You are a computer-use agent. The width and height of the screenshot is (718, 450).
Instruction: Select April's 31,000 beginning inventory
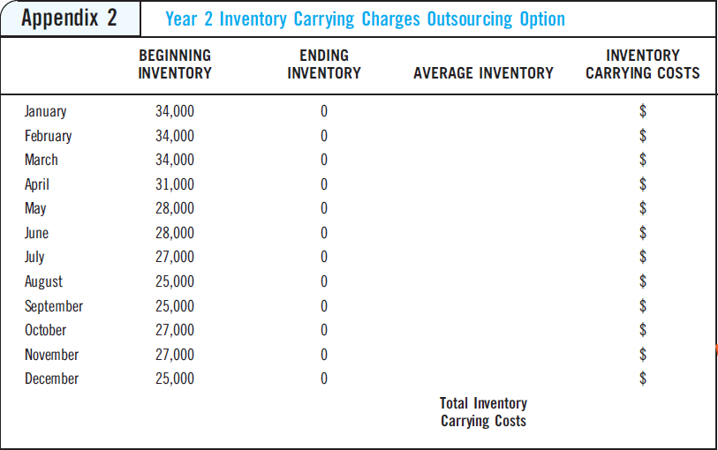[x=175, y=184]
